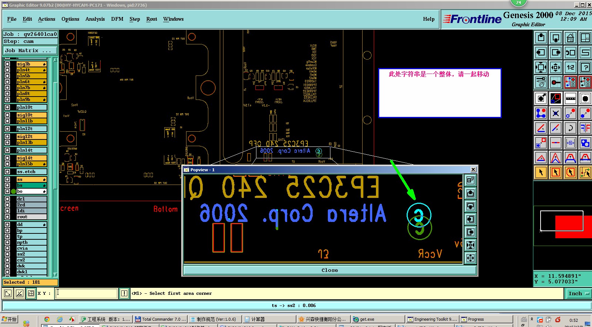This screenshot has width=592, height=327.
Task: Toggle the ss.etch layer checkbox
Action: coord(7,172)
